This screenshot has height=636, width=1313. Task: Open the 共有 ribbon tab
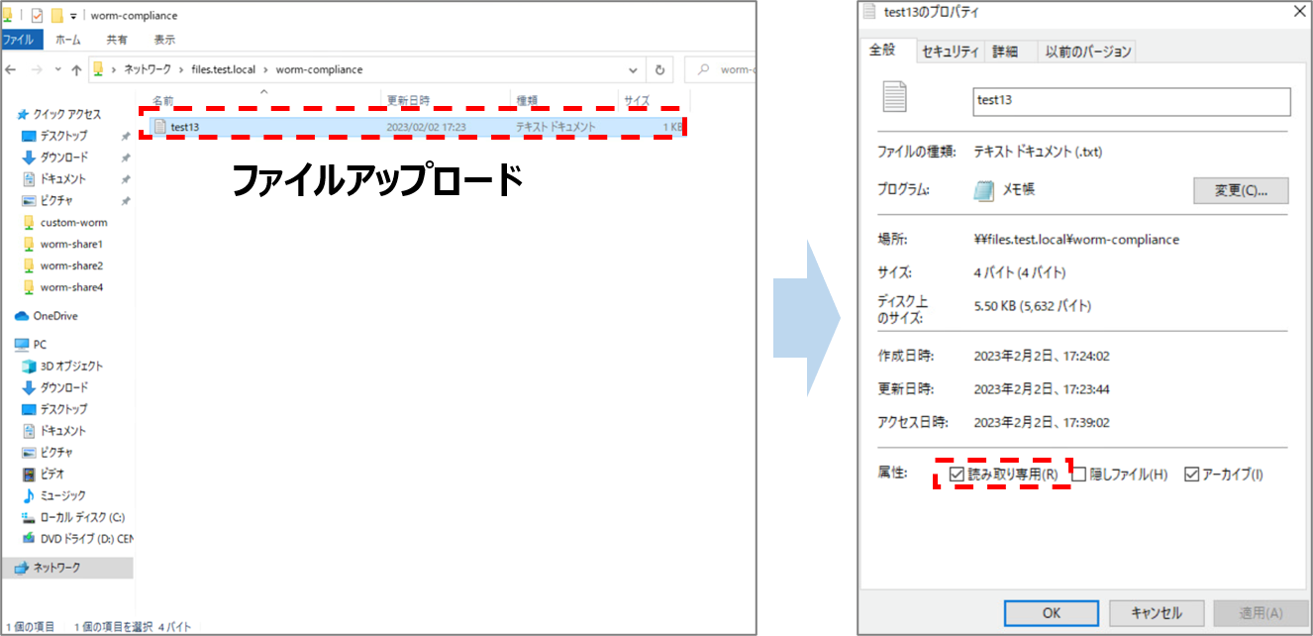[117, 40]
